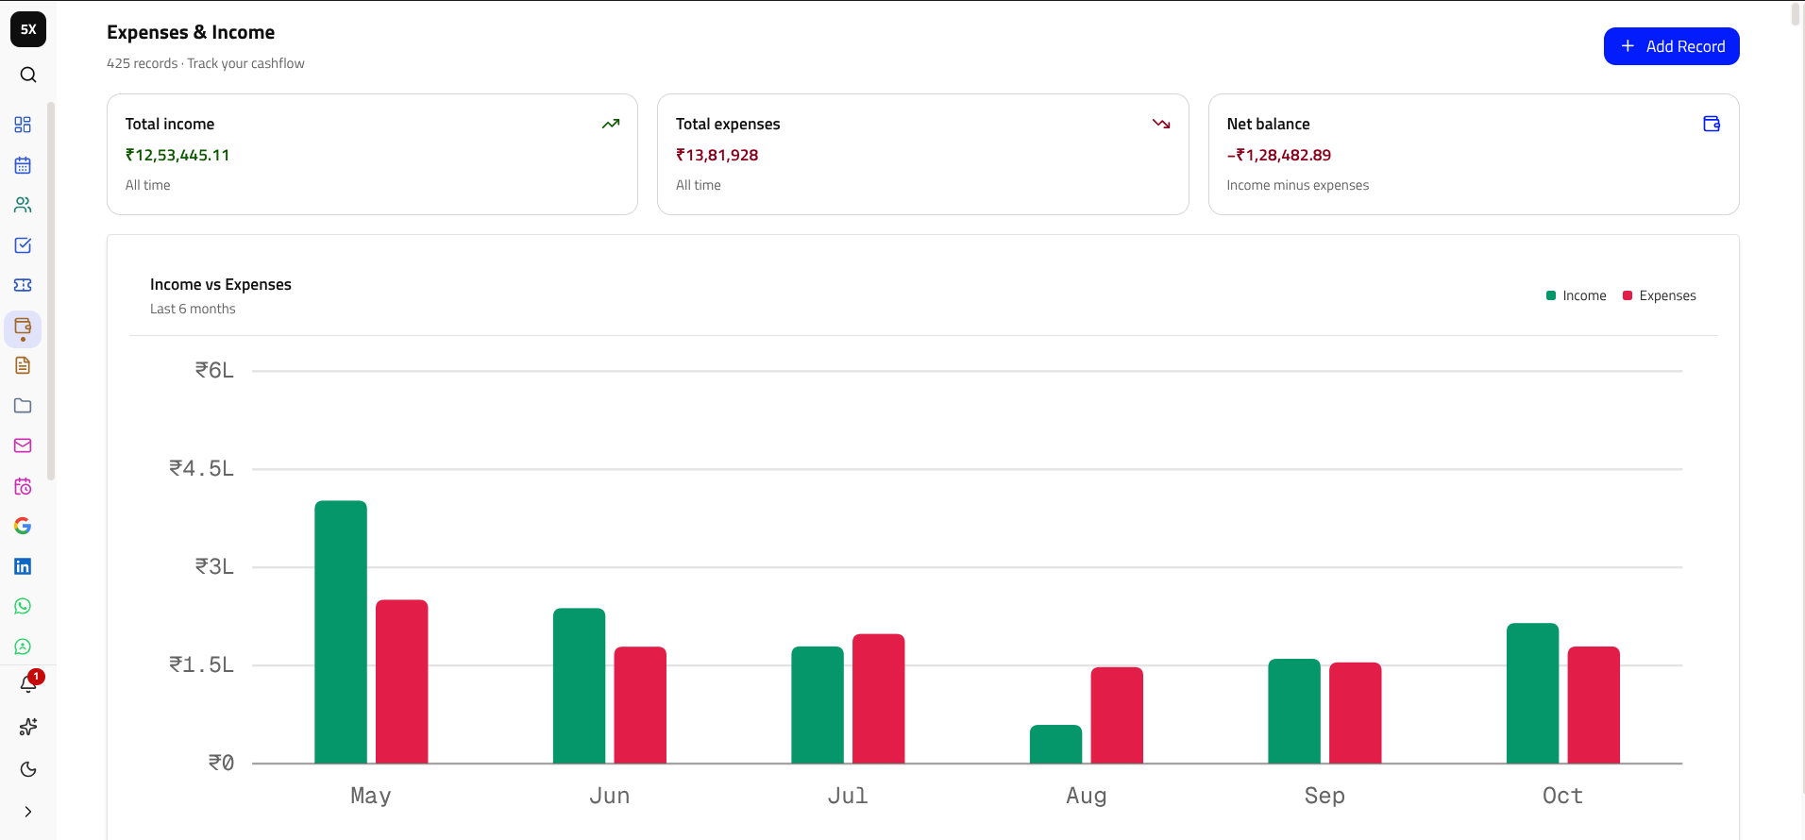Click the Aug expenses red bar
Screen dimensions: 1805x840
point(1117,715)
